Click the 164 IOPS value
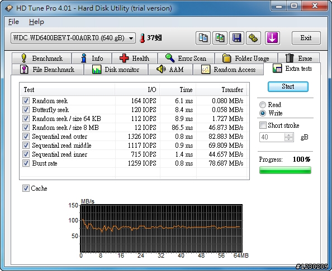The image size is (332, 271). (144, 101)
